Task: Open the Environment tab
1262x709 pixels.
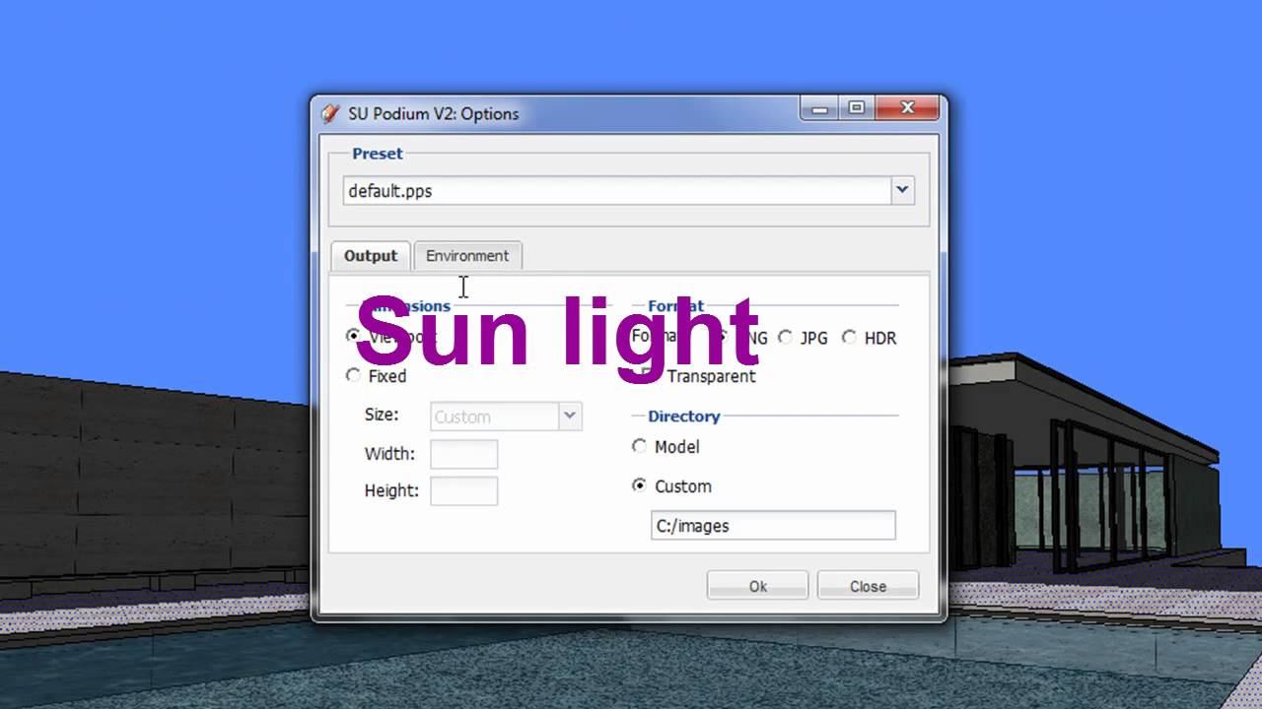Action: [x=467, y=256]
